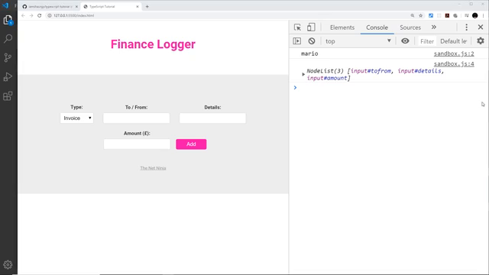Viewport: 489px width, 275px height.
Task: Open the JavaScript context 'top' dropdown
Action: (358, 40)
